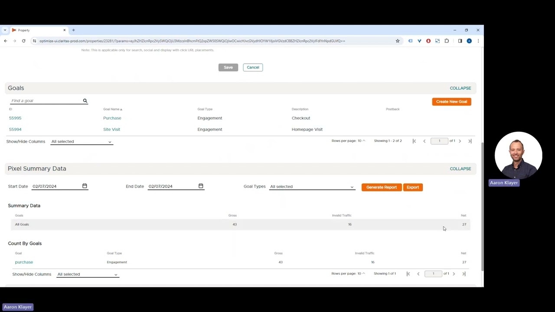Screen dimensions: 555x312
Task: Go to first page of Count By Goals
Action: [x=408, y=273]
